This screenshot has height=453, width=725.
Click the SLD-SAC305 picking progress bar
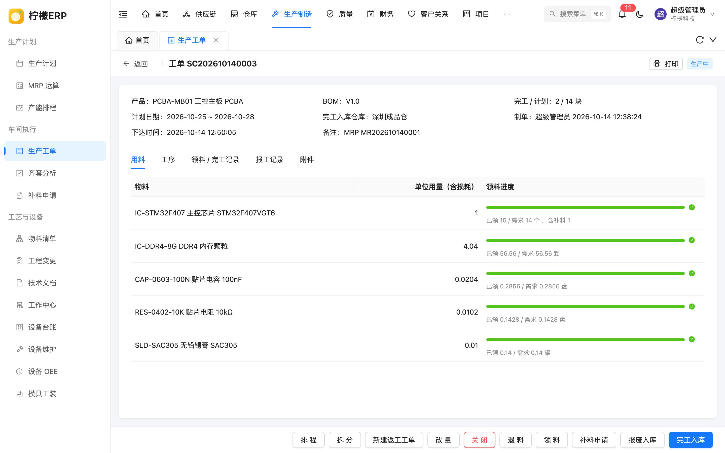coord(585,339)
